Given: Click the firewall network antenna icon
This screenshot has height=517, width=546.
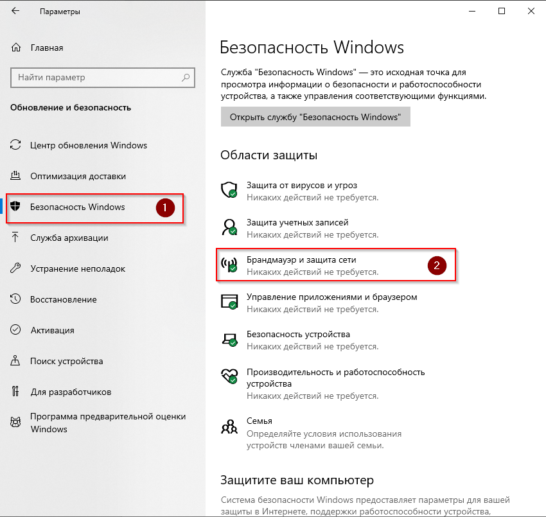Looking at the screenshot, I should click(x=229, y=264).
